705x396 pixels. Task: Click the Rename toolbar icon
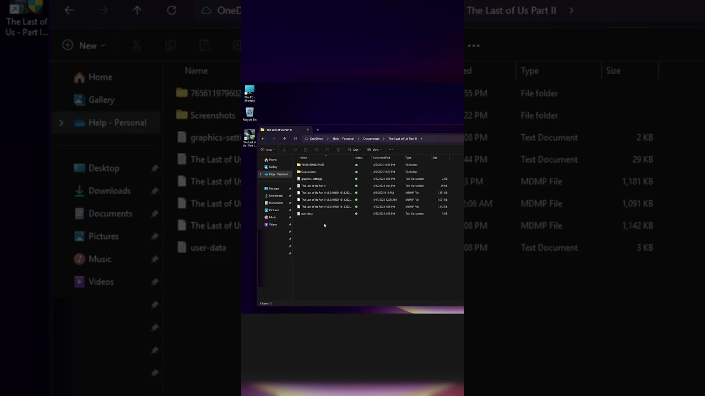pyautogui.click(x=316, y=150)
